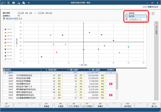
Task: Click the total amount 121,287,940
Action: tap(93, 73)
